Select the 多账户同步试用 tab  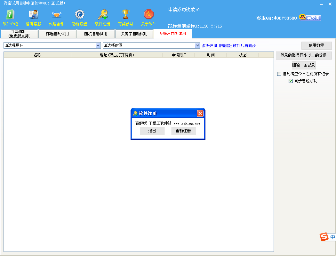(x=172, y=34)
